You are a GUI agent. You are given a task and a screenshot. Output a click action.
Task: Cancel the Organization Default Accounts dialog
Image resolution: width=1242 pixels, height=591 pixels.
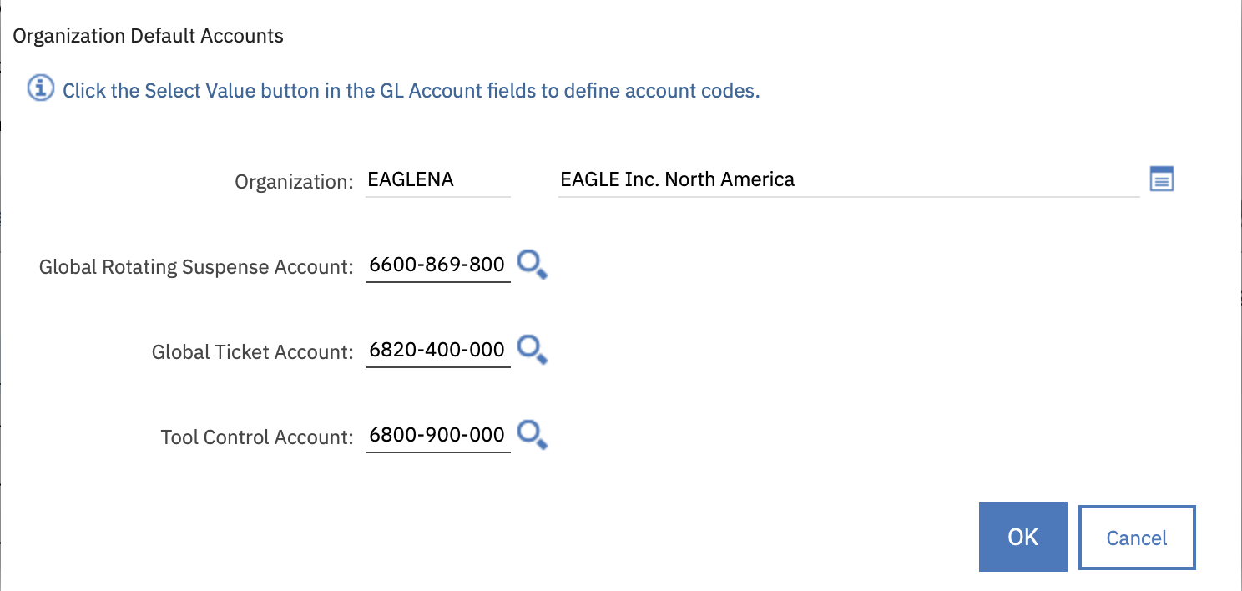tap(1137, 538)
